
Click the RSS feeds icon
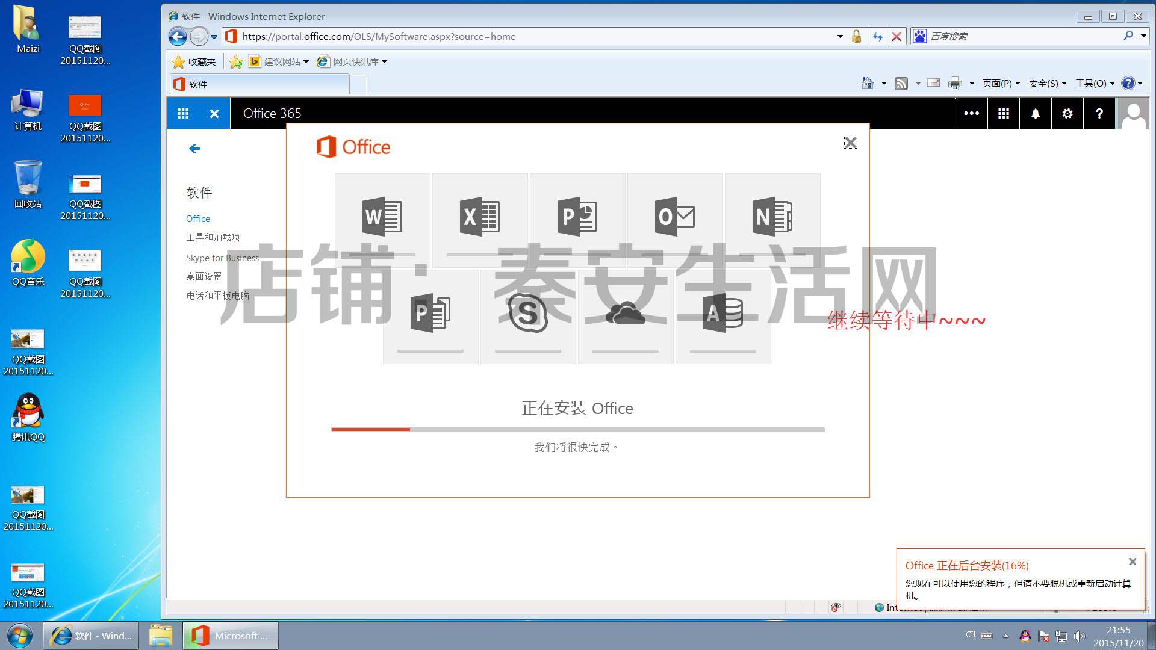tap(901, 83)
